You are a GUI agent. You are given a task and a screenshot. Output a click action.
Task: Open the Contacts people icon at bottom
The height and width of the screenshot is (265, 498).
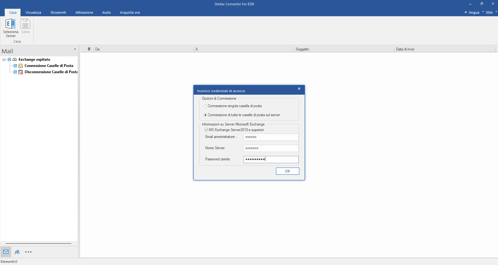(x=17, y=252)
